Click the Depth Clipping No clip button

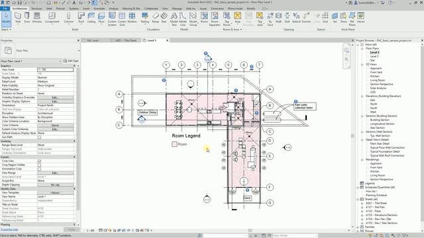tap(55, 185)
